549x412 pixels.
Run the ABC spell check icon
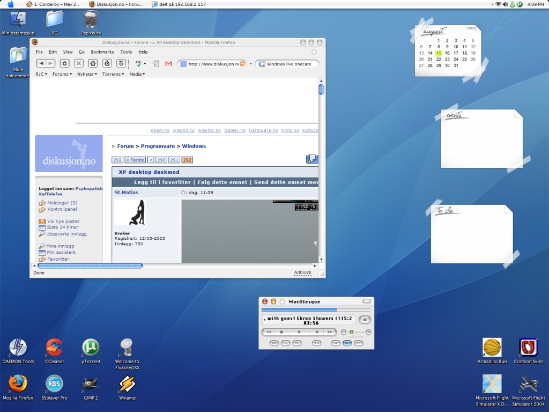(x=138, y=63)
